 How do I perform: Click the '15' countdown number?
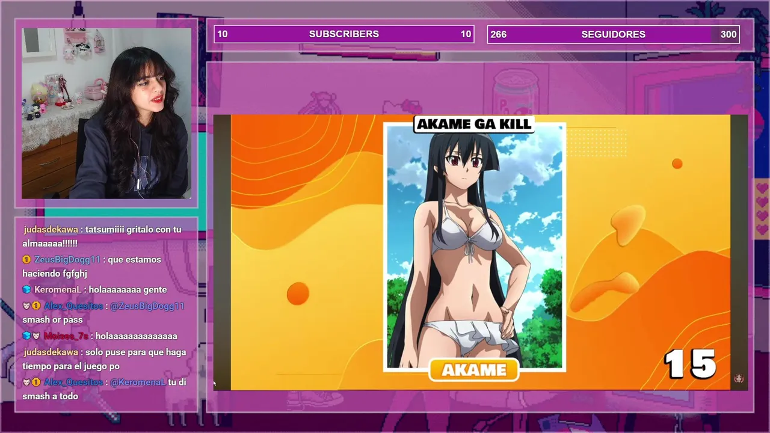(x=690, y=364)
